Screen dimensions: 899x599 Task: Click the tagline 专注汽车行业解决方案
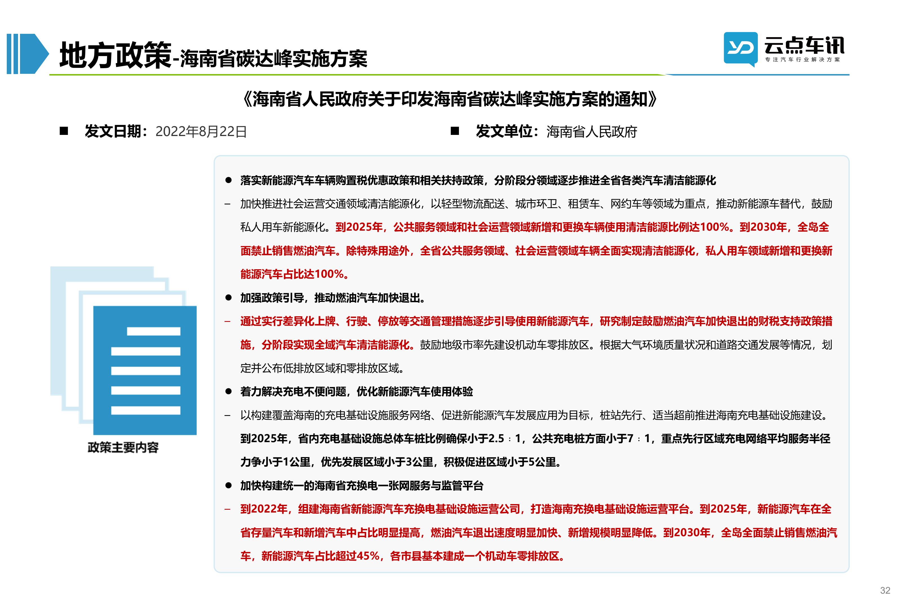point(803,60)
